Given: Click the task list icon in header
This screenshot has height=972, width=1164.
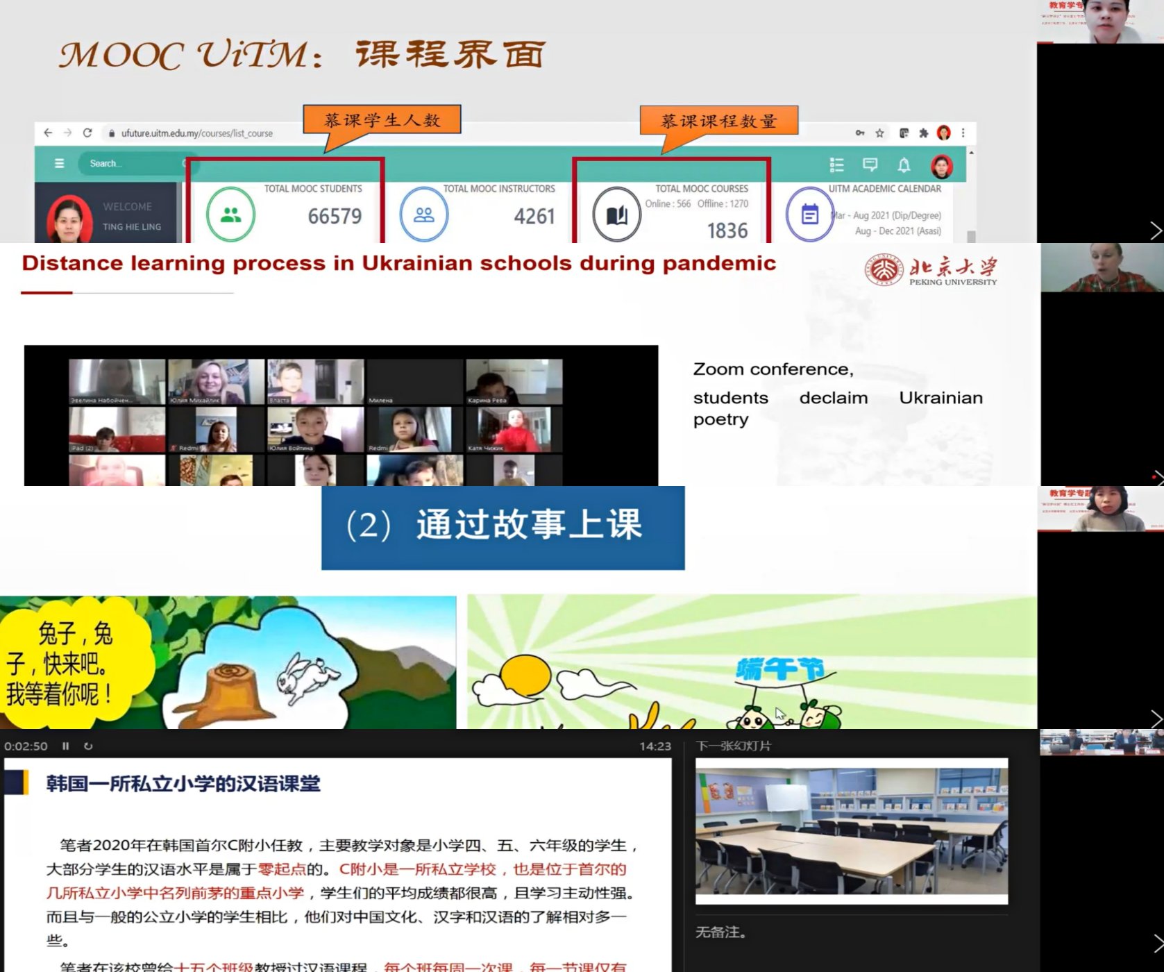Looking at the screenshot, I should [x=836, y=165].
